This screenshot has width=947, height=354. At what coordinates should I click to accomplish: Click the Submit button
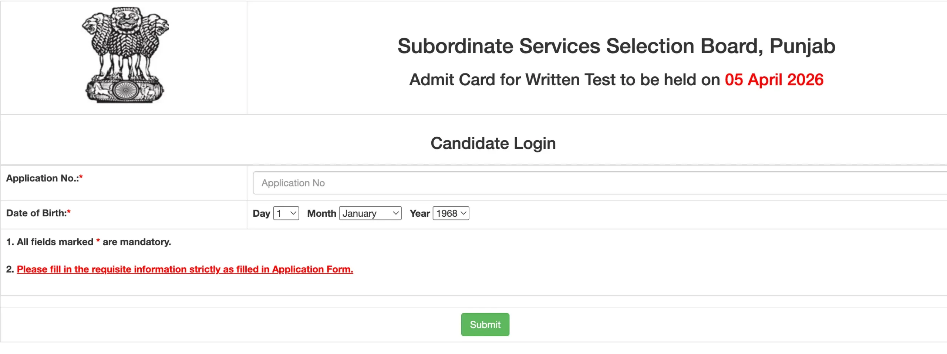tap(485, 324)
